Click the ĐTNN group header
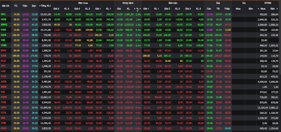Image resolution: width=281 pixels, height=132 pixels. 268,3
